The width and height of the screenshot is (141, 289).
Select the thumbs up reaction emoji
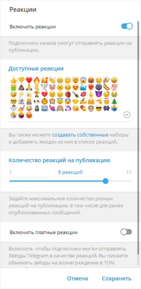[13, 80]
